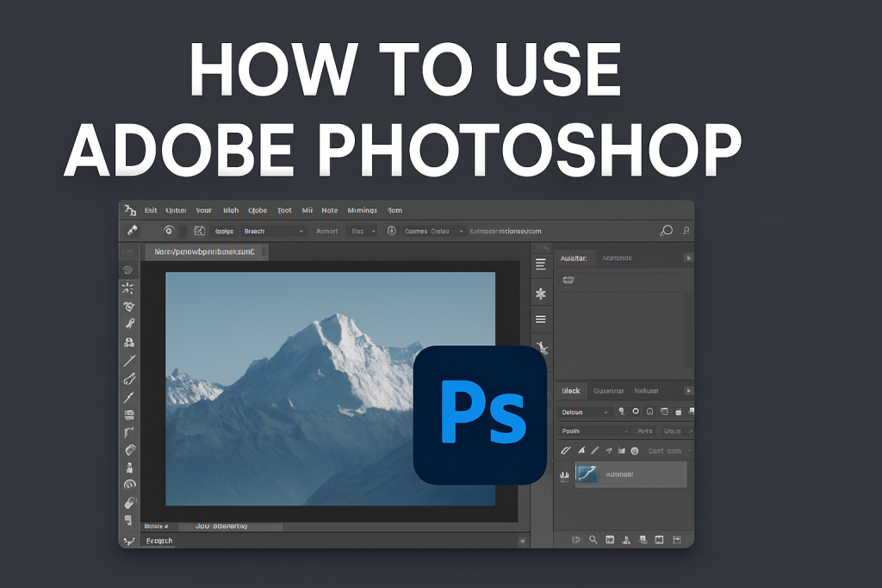Click the open document tab above the canvas
Viewport: 882px width, 588px height.
(207, 252)
